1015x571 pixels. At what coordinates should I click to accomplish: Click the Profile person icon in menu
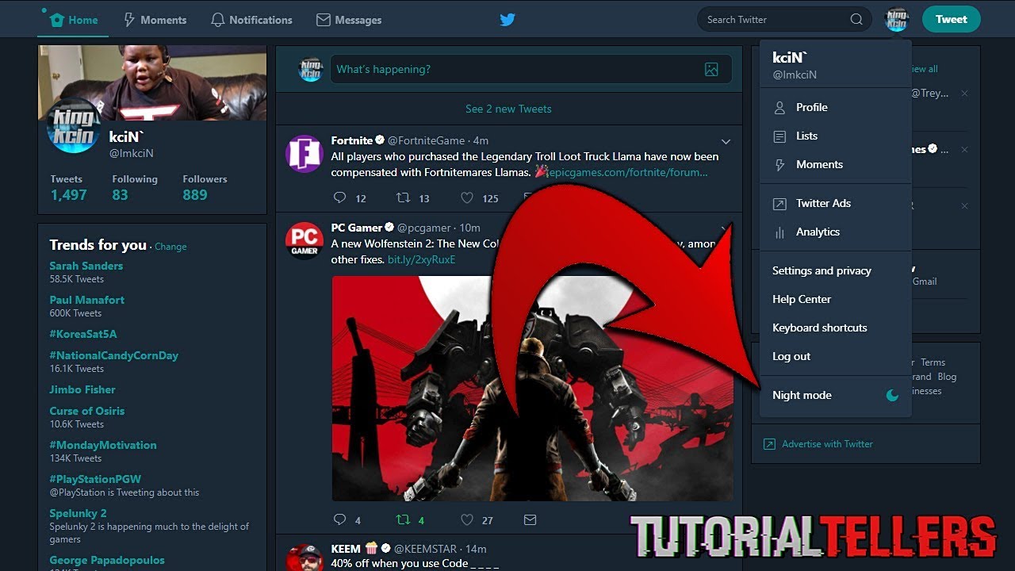click(779, 107)
